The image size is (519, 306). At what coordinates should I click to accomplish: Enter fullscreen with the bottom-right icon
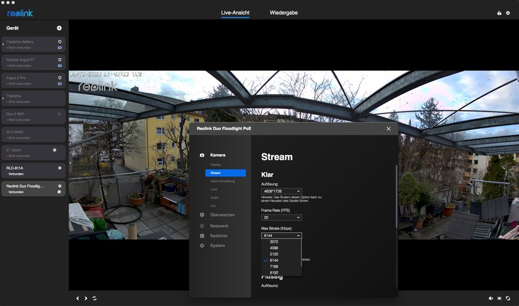tap(508, 298)
